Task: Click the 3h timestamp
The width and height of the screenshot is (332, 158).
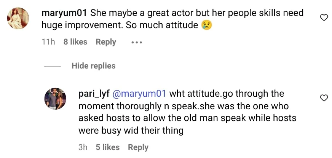Action: [x=83, y=147]
